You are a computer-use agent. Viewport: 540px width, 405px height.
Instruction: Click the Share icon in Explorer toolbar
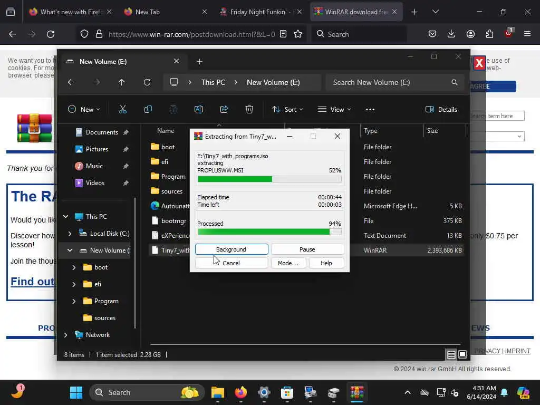224,110
